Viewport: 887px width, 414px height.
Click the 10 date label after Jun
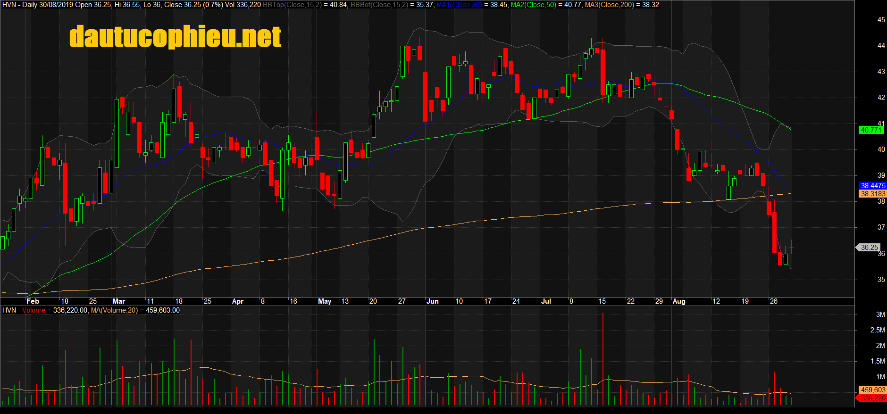click(x=459, y=301)
